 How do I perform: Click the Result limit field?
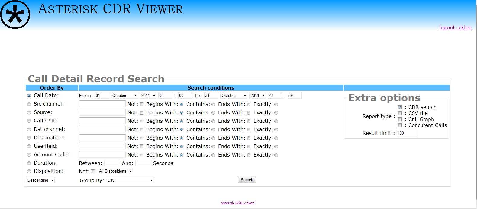coord(407,133)
